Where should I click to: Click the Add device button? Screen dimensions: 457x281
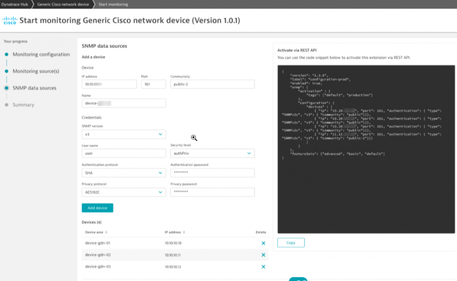[x=97, y=208]
